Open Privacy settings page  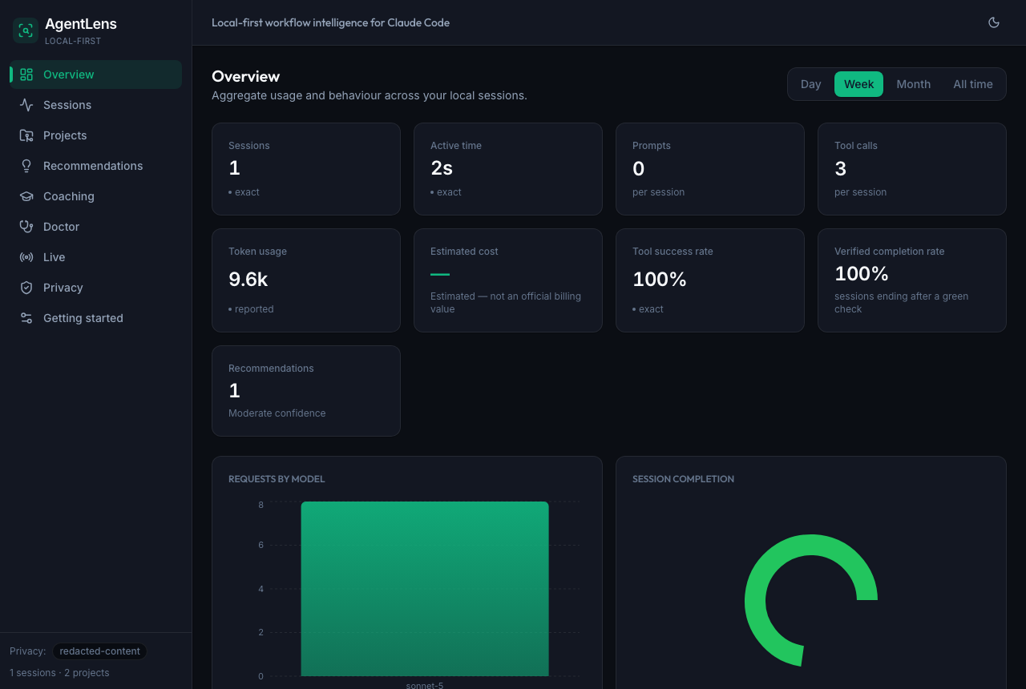(x=96, y=288)
